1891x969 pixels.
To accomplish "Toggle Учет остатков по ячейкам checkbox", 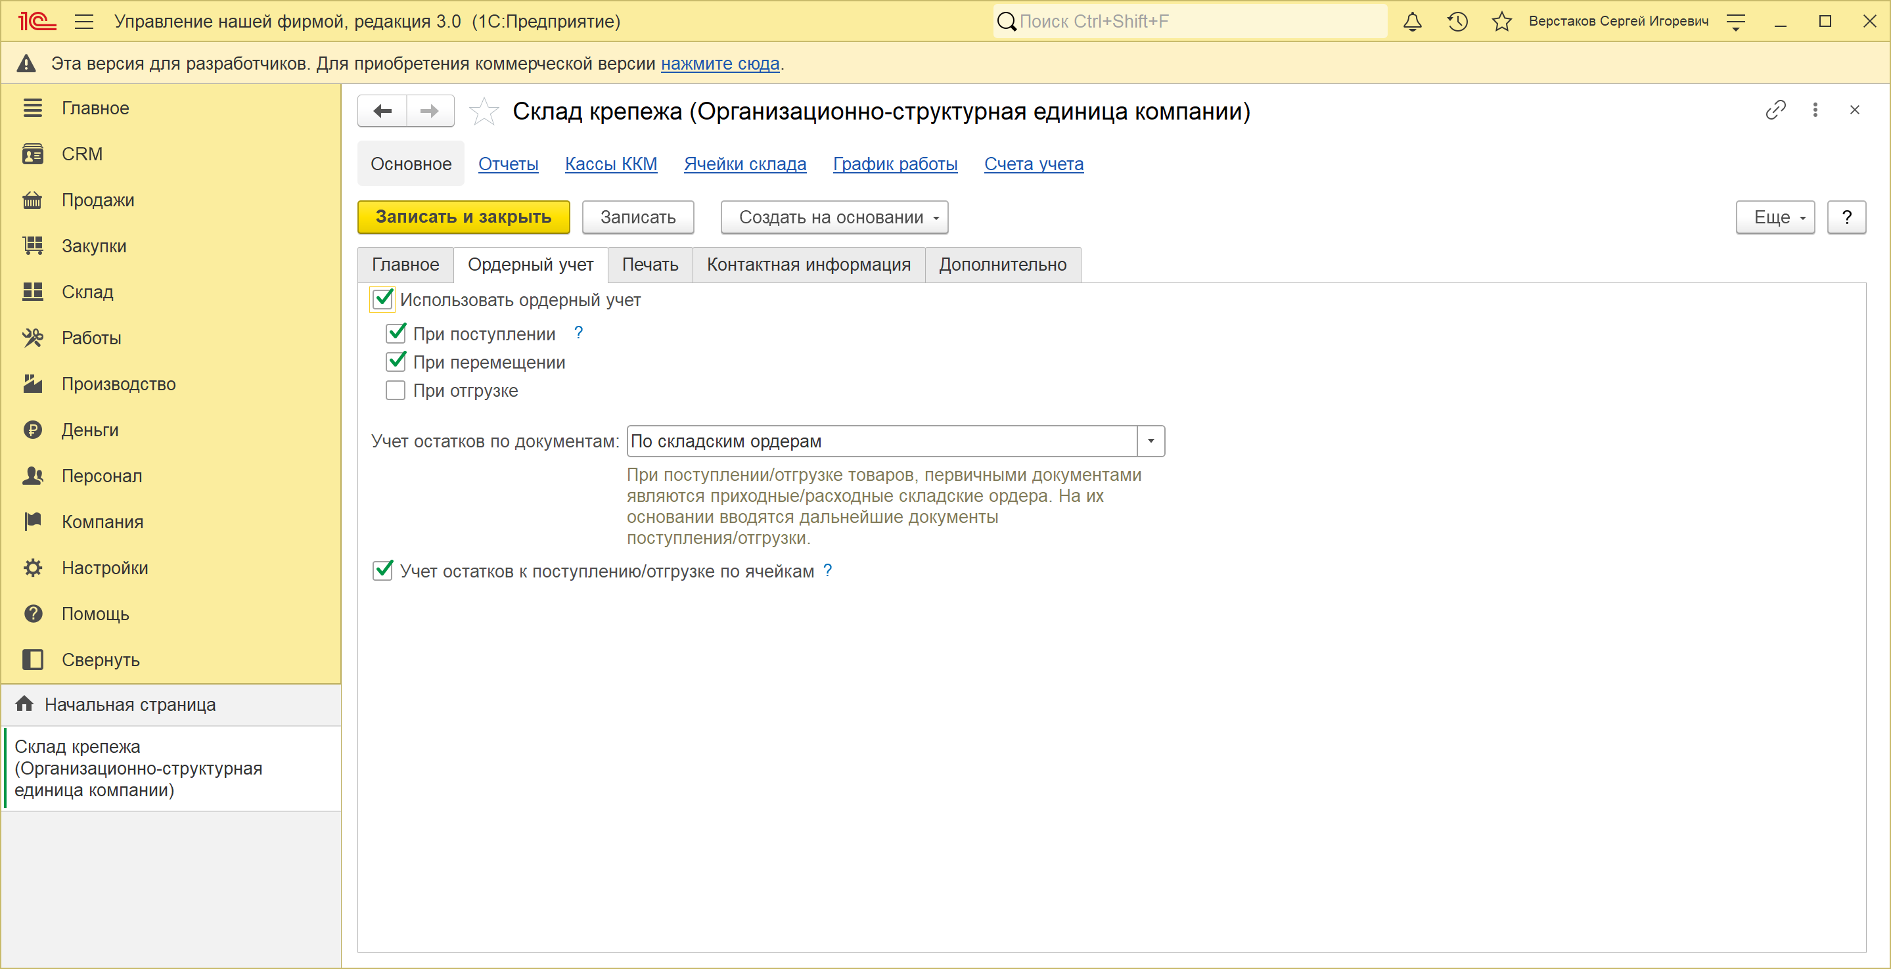I will [x=382, y=570].
